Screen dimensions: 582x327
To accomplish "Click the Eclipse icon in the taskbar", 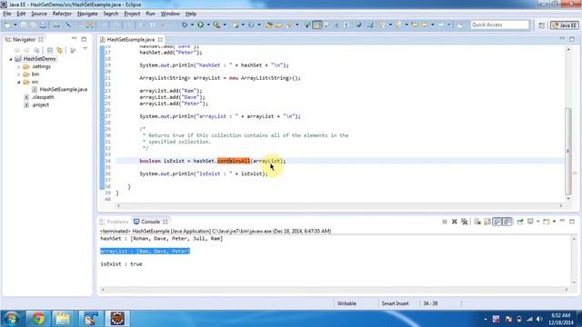I will click(x=117, y=319).
